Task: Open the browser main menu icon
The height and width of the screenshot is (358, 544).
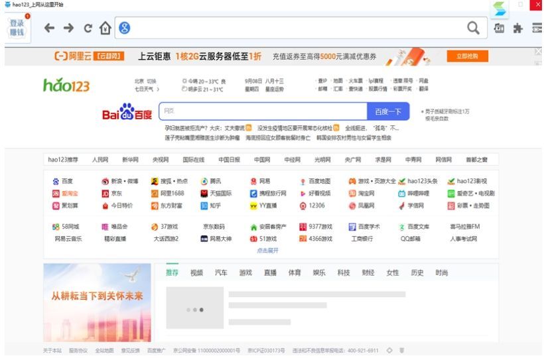Action: [537, 28]
